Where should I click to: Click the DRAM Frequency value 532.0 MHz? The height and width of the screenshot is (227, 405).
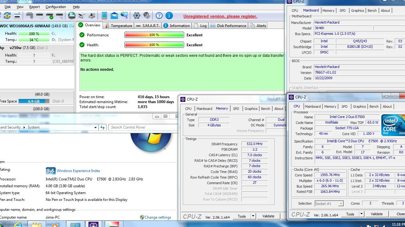[255, 144]
